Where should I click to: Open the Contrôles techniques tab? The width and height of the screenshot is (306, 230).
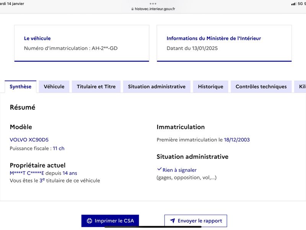[x=261, y=87]
